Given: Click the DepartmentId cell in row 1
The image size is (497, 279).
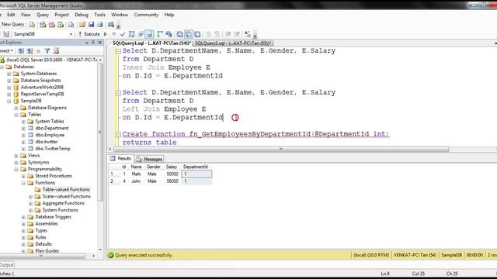Looking at the screenshot, I should click(x=196, y=174).
